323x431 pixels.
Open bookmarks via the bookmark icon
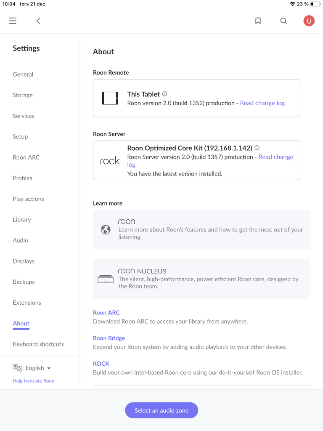coord(258,21)
